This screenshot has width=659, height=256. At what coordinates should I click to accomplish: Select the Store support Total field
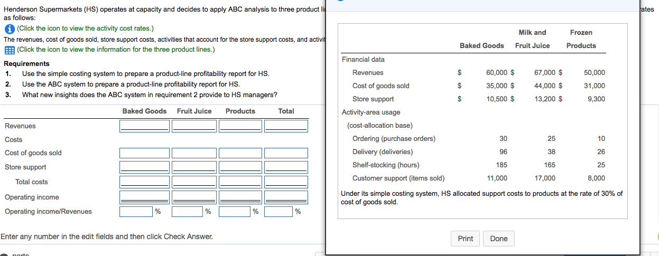pyautogui.click(x=286, y=167)
